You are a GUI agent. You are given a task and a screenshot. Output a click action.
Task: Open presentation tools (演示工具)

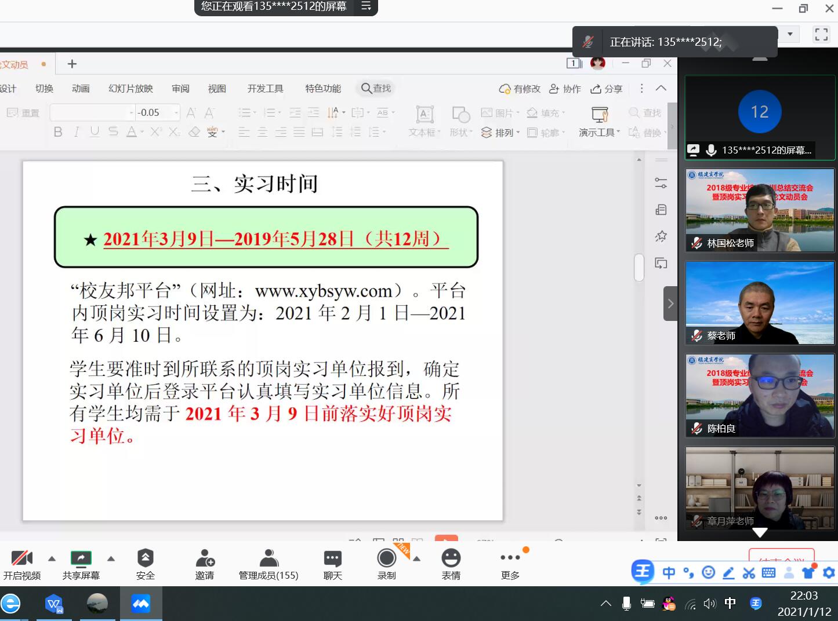(598, 122)
